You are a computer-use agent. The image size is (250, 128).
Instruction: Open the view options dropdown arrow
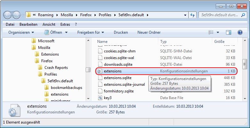(218, 32)
